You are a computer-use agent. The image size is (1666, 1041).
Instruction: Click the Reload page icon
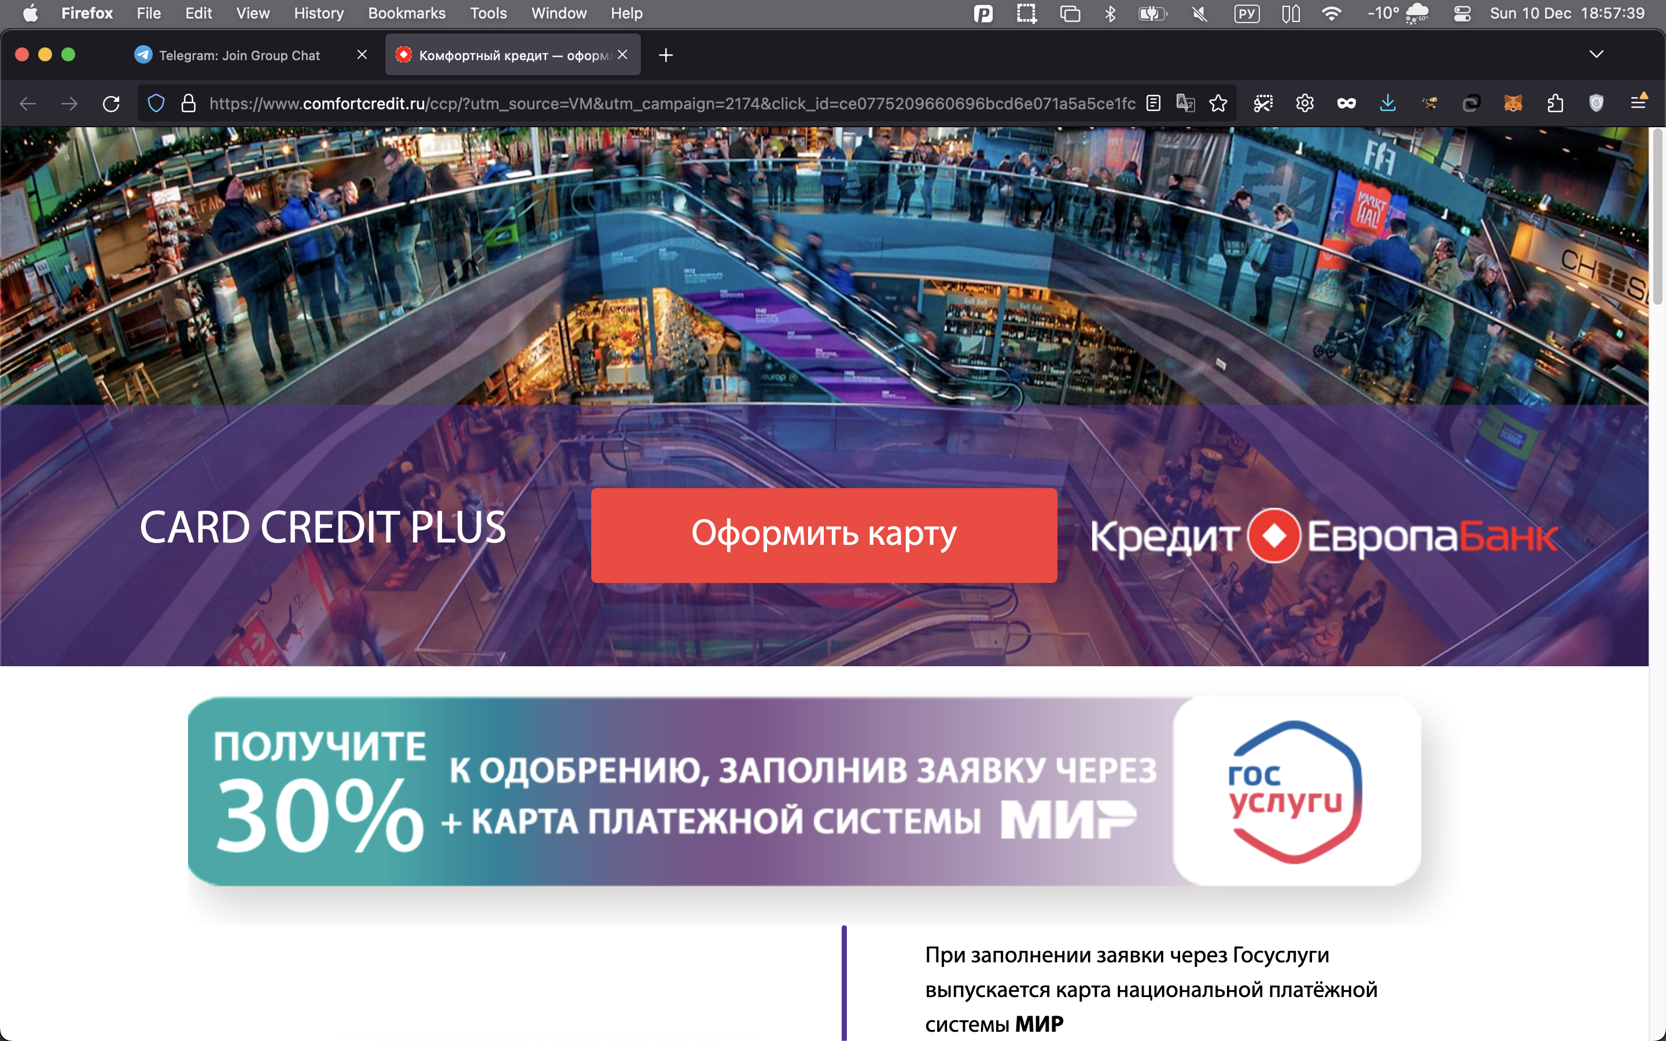coord(112,104)
